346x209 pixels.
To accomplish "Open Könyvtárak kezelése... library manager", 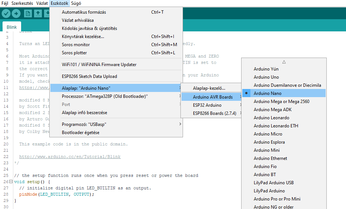I will point(116,37).
